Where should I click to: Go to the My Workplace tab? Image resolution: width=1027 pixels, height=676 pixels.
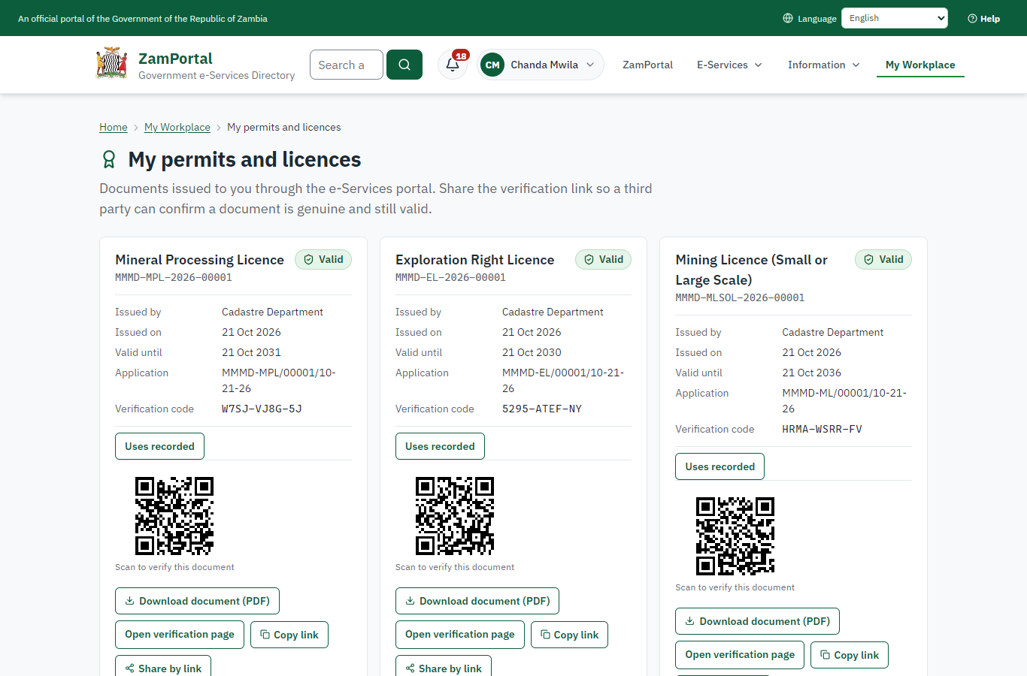(x=920, y=65)
